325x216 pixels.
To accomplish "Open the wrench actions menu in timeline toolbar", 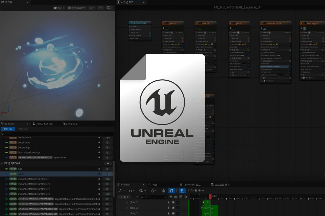I will tap(121, 191).
